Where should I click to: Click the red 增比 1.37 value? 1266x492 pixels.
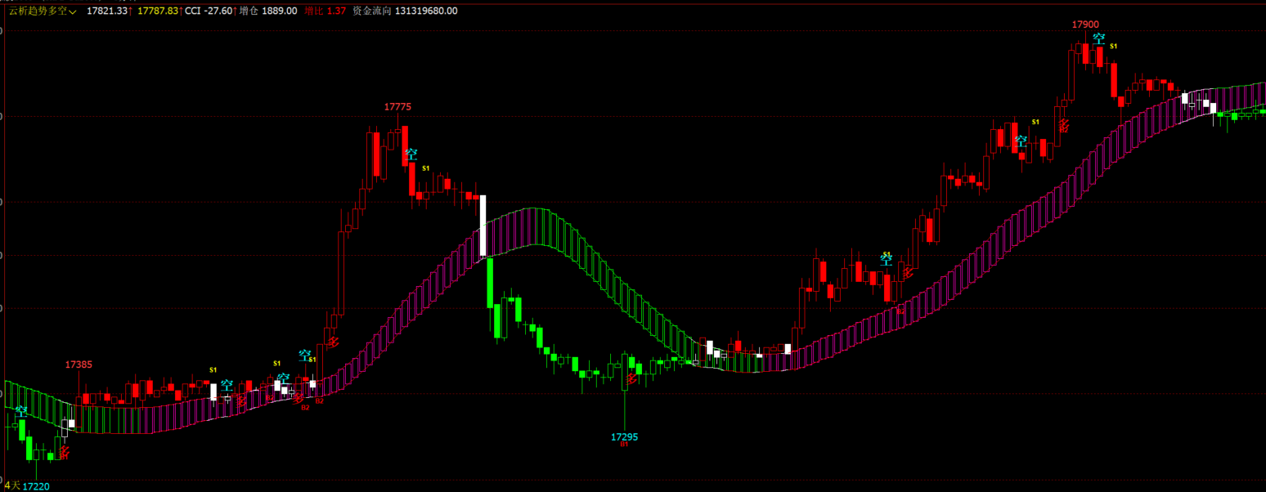325,11
